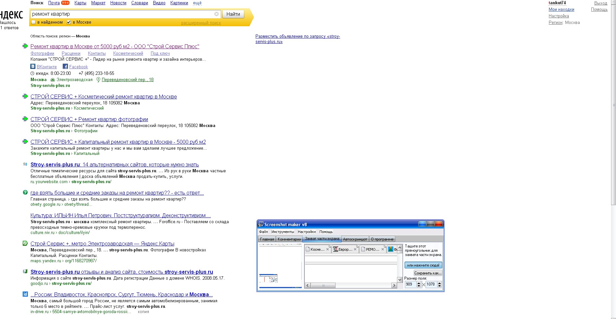Click the Facebook logo icon
616x319 pixels.
(65, 66)
